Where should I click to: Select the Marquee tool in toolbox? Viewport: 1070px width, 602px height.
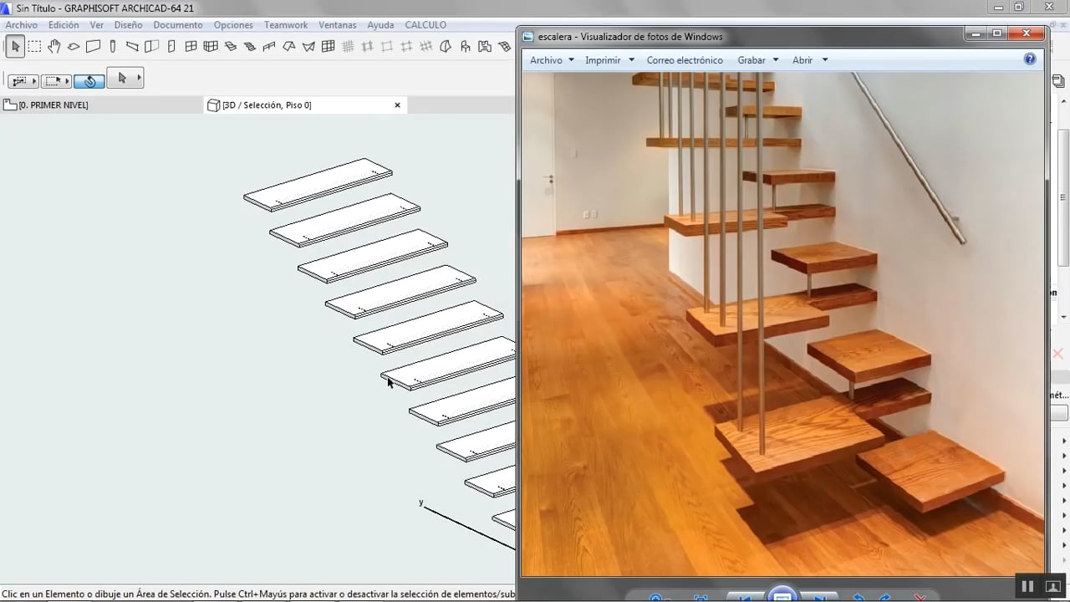point(34,47)
